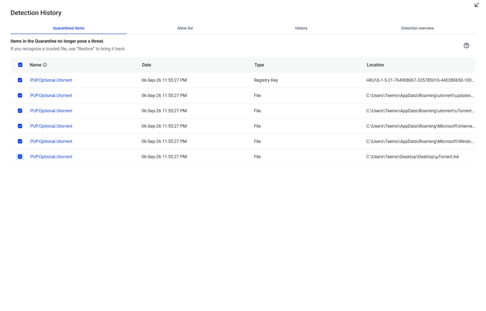486x311 pixels.
Task: Select the File type cell in µTorrent.lnk row
Action: (x=257, y=157)
